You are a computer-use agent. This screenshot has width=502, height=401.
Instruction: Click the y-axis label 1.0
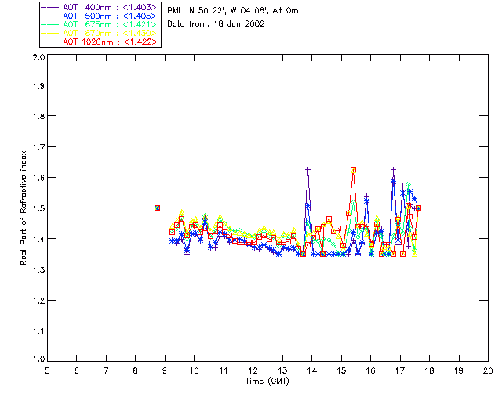38,359
